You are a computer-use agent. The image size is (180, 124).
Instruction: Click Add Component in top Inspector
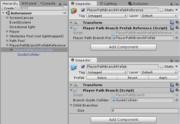[124, 47]
